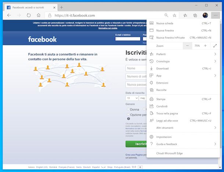
Task: Click the Condividi share icon
Action: [151, 106]
